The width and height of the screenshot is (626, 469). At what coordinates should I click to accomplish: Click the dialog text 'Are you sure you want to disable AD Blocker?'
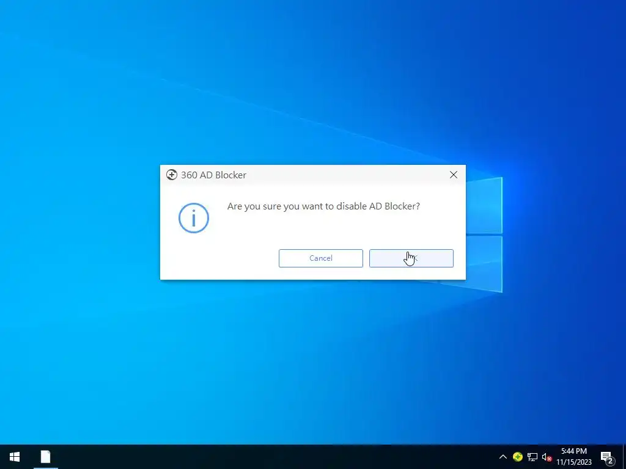[x=323, y=206]
